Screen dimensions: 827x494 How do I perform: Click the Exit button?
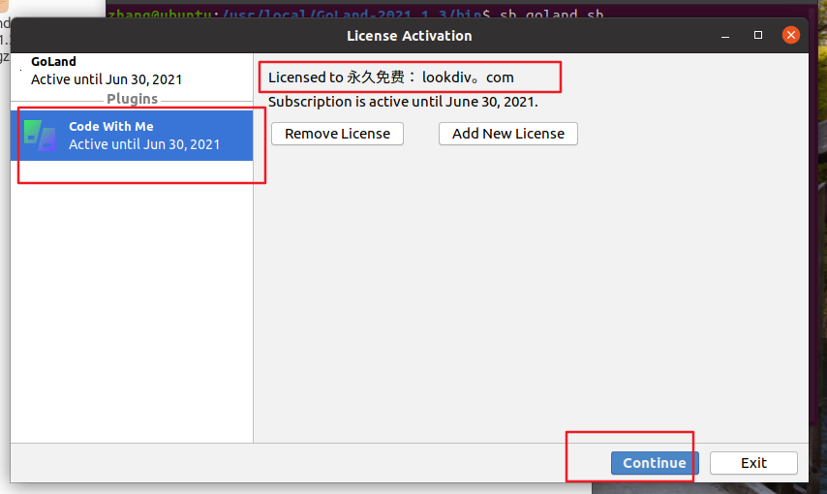coord(753,463)
